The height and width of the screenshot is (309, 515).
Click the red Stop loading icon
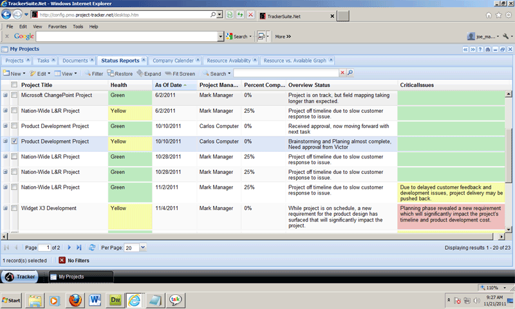250,15
